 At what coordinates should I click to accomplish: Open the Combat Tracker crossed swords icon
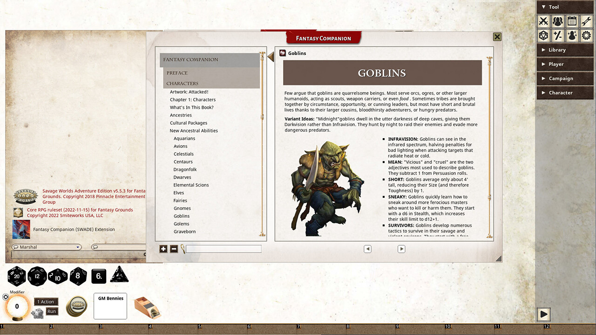[543, 21]
